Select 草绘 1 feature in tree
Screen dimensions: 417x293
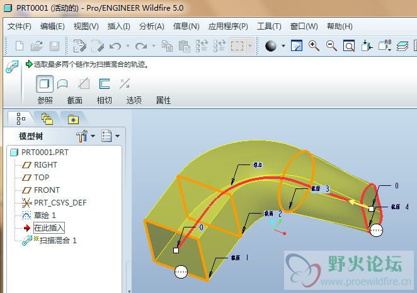tap(39, 215)
